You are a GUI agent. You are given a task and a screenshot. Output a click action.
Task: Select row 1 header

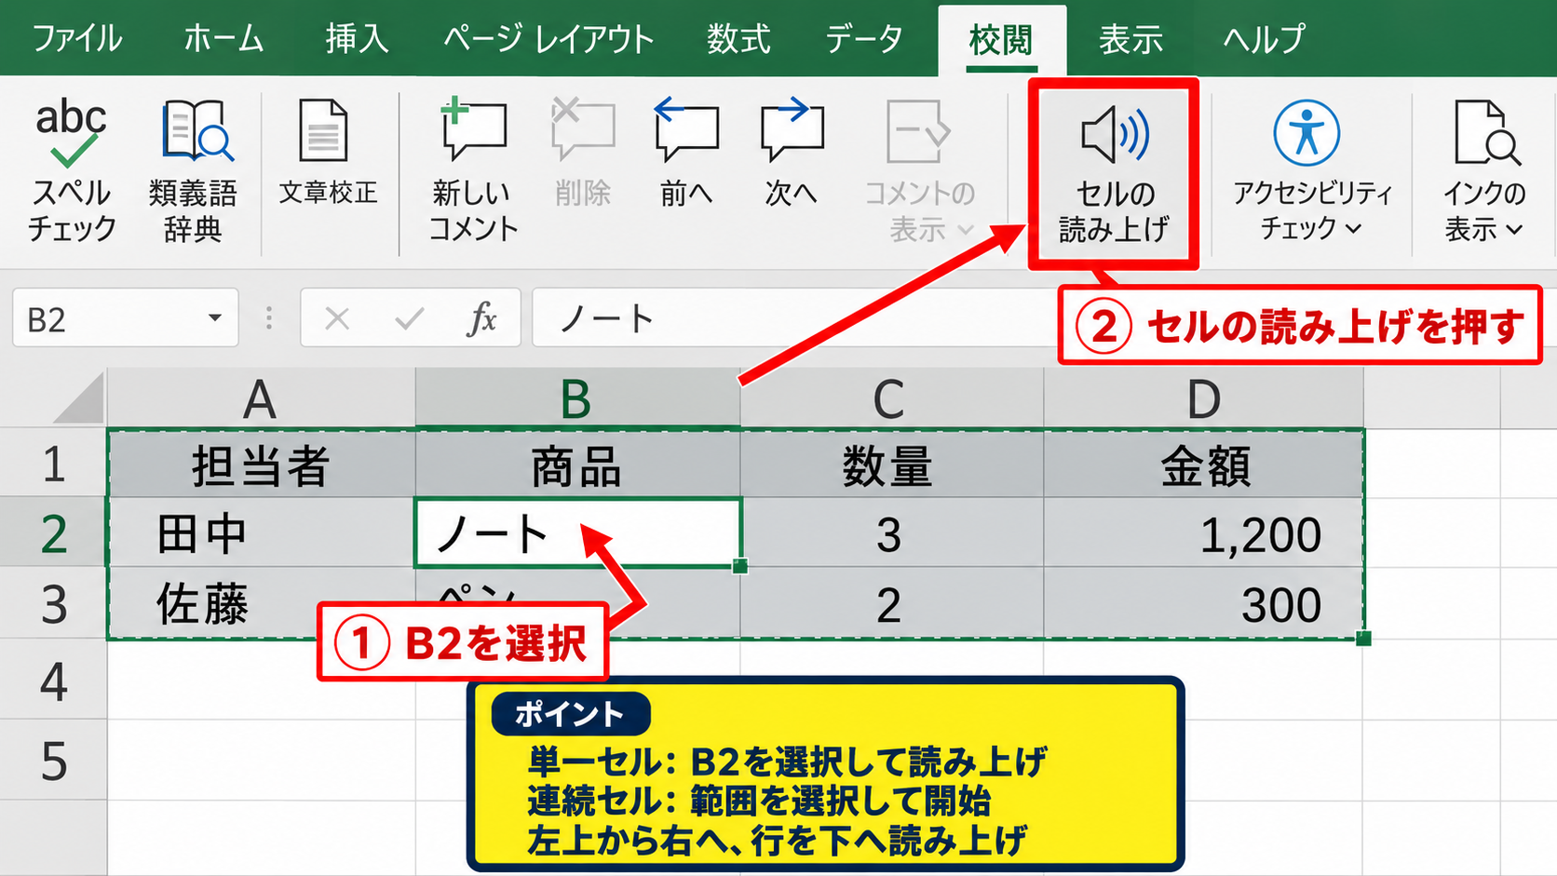pos(53,464)
